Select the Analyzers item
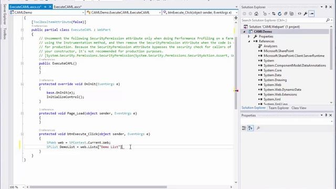Viewport: 336px width, 189px height. [x=270, y=46]
